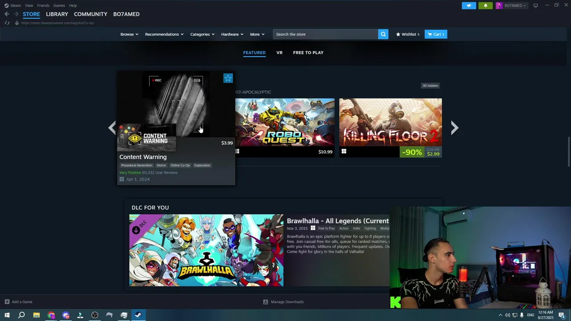Go to the STORE section
This screenshot has height=321, width=571.
pyautogui.click(x=31, y=14)
